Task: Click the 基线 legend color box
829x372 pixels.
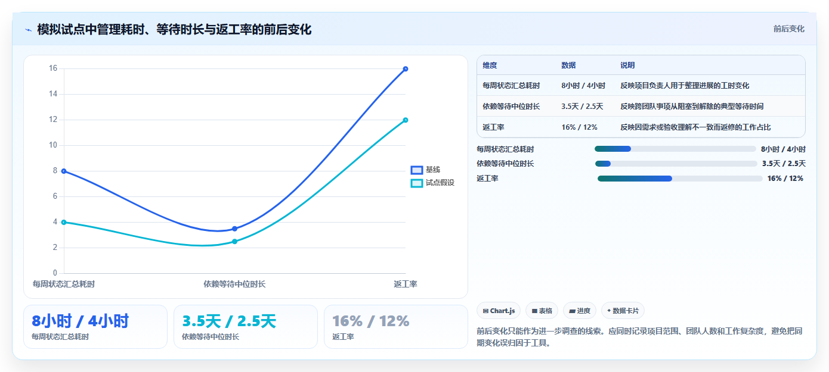Action: pos(417,170)
